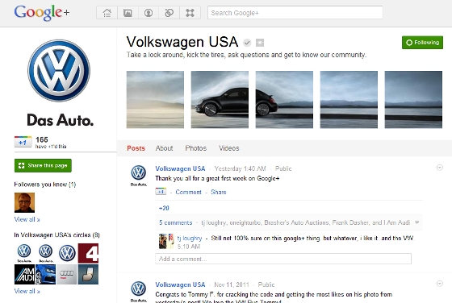Screen dimensions: 452x303
Task: Click Share link on the first post
Action: coord(219,192)
